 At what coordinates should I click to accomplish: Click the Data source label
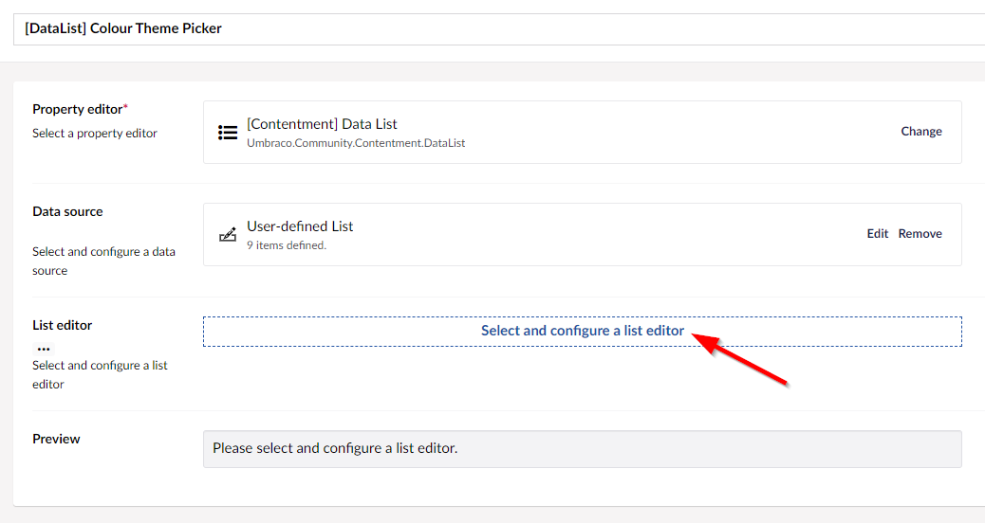pos(67,211)
